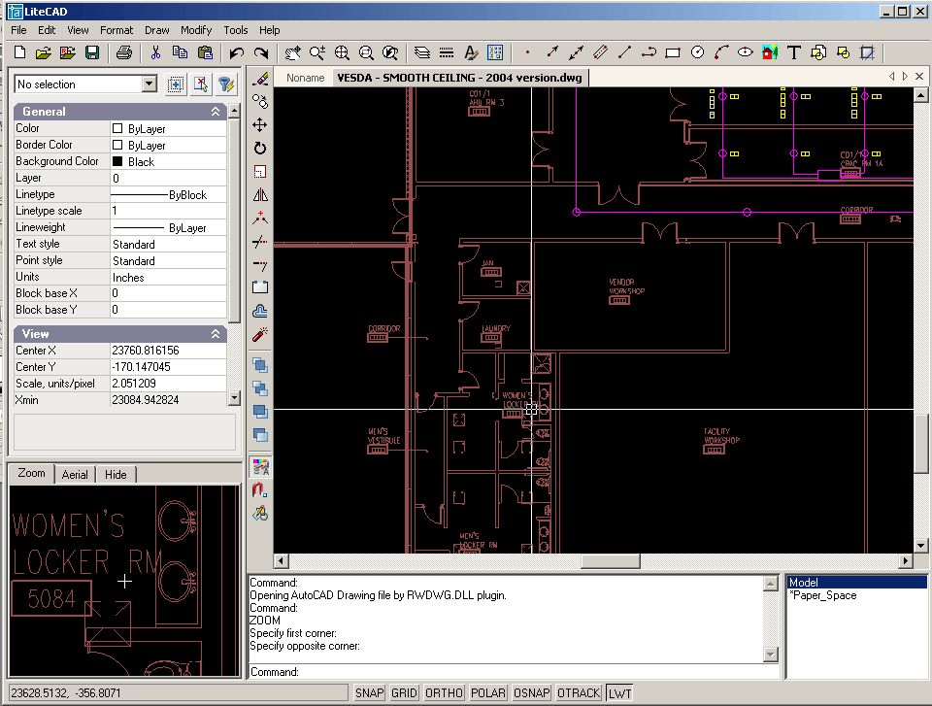The image size is (932, 706).
Task: Select the Circle draw tool
Action: 697,52
